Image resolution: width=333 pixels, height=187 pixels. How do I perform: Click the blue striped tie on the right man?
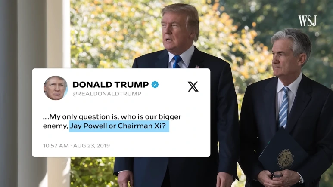[x=283, y=108]
